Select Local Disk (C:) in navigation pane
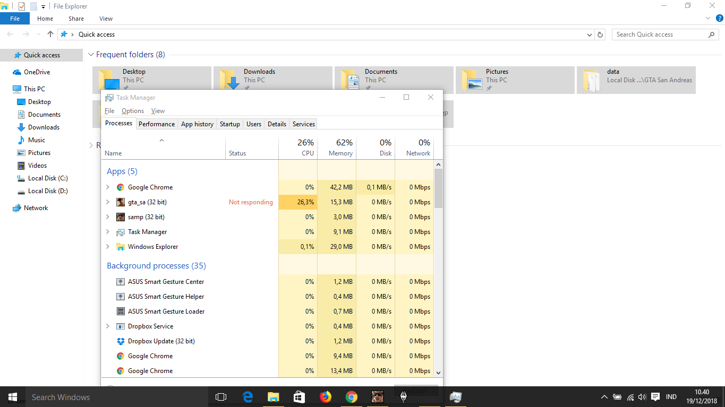725x407 pixels. click(x=48, y=178)
